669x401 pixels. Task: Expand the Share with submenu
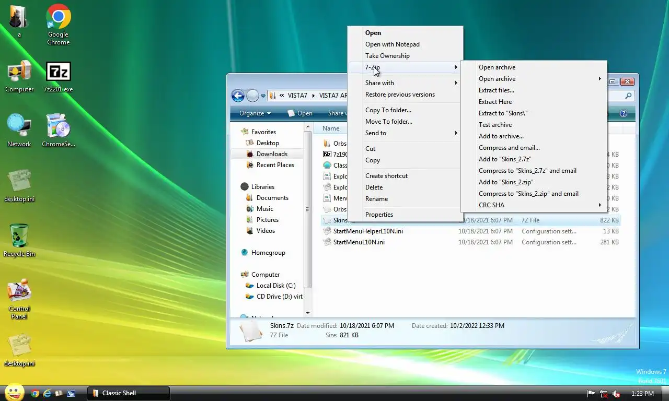point(405,83)
